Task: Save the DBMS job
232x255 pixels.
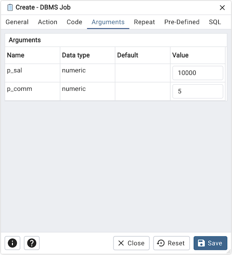Action: (210, 243)
